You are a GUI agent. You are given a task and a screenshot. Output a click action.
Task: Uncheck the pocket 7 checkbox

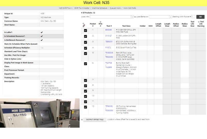tap(85, 80)
